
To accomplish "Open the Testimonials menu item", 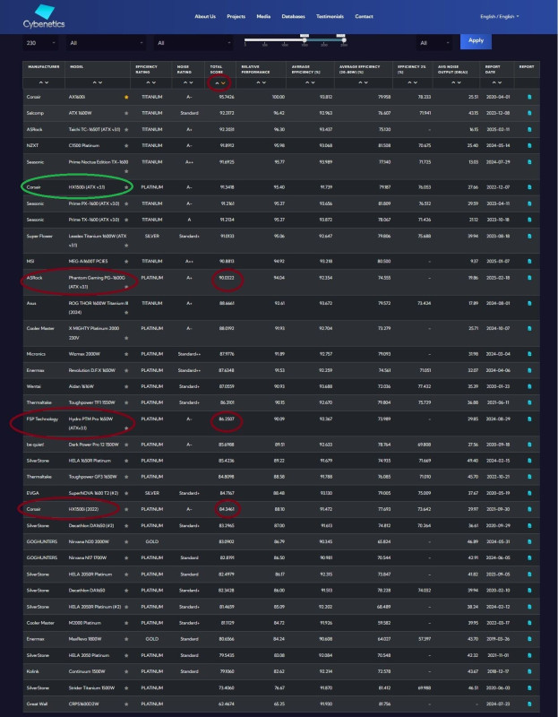I will 330,16.
